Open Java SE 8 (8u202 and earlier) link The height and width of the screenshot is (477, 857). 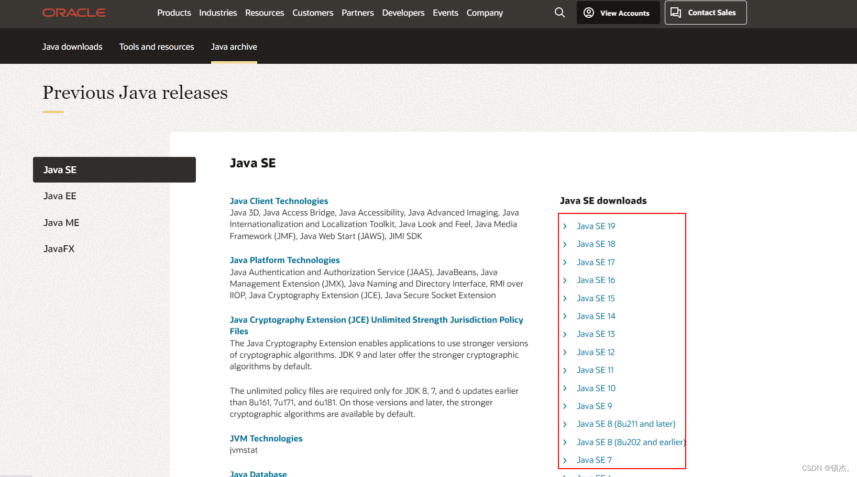point(631,442)
